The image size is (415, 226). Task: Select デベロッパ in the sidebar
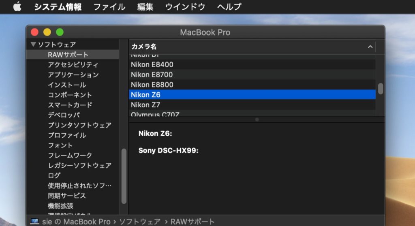[64, 115]
